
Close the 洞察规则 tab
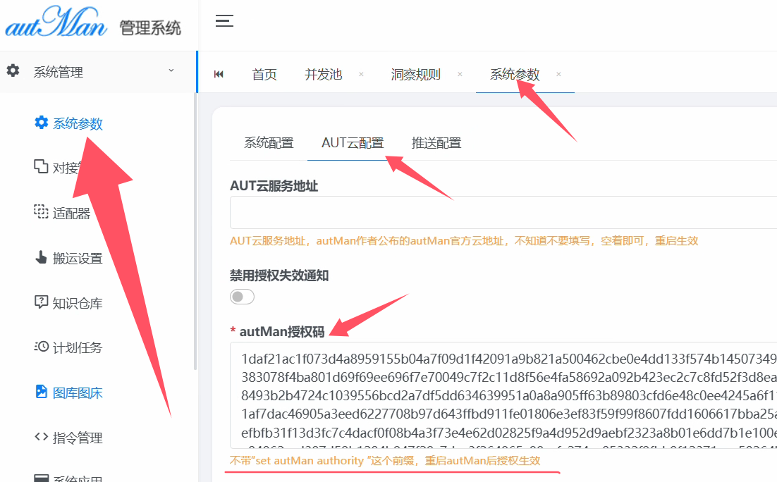(460, 74)
